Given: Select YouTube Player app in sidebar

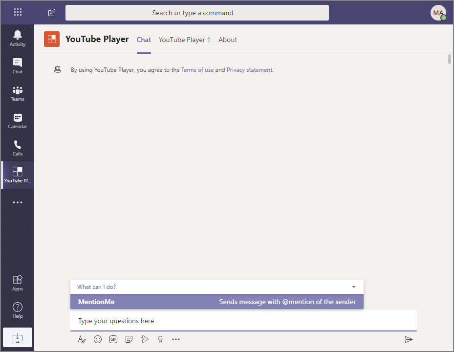Looking at the screenshot, I should point(18,175).
